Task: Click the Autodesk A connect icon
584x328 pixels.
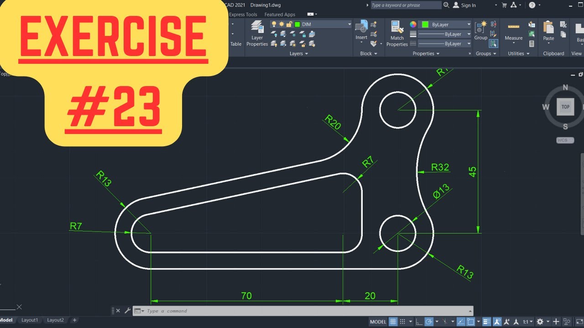Action: point(513,5)
